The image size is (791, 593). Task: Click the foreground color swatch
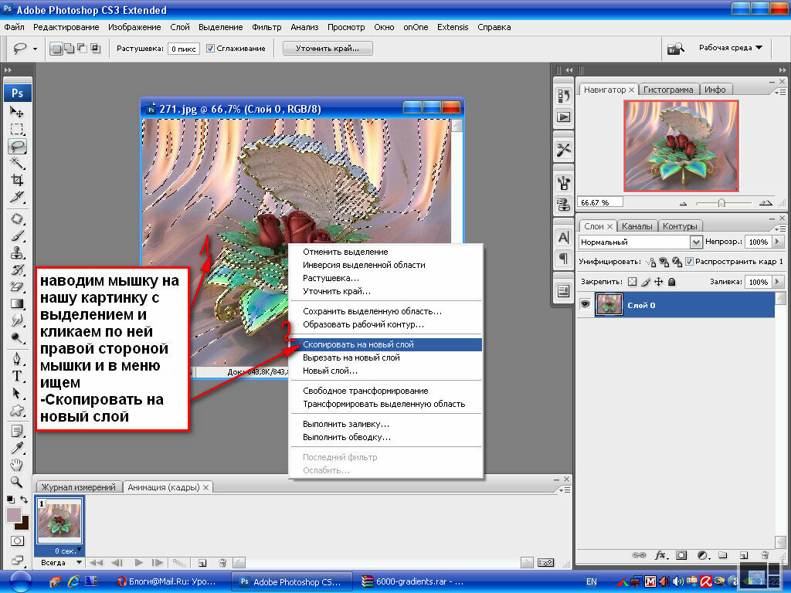(13, 515)
